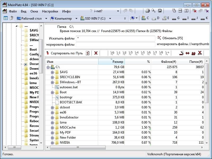Viewport: 212px width, 159px height.
Task: Click the close-window icon with red X
Action: click(x=194, y=11)
